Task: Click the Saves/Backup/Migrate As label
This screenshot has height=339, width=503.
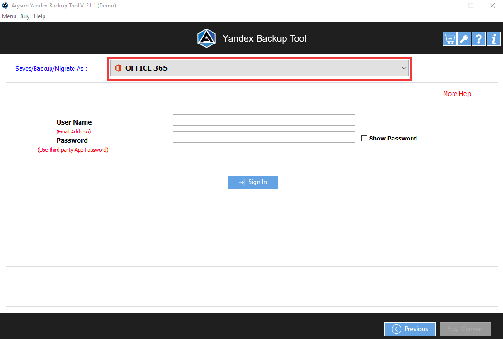Action: point(51,69)
